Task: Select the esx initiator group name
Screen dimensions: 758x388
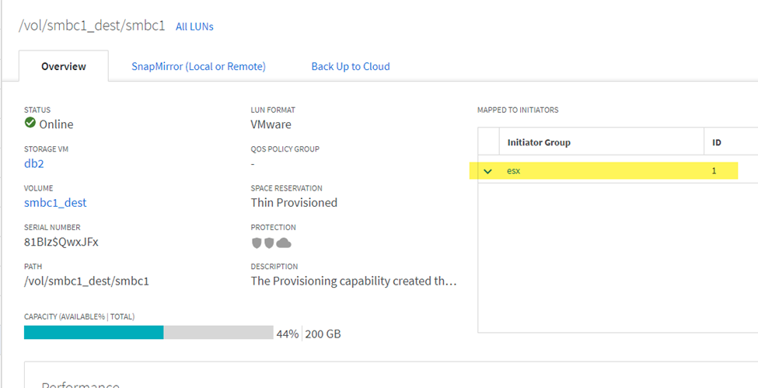Action: point(513,171)
